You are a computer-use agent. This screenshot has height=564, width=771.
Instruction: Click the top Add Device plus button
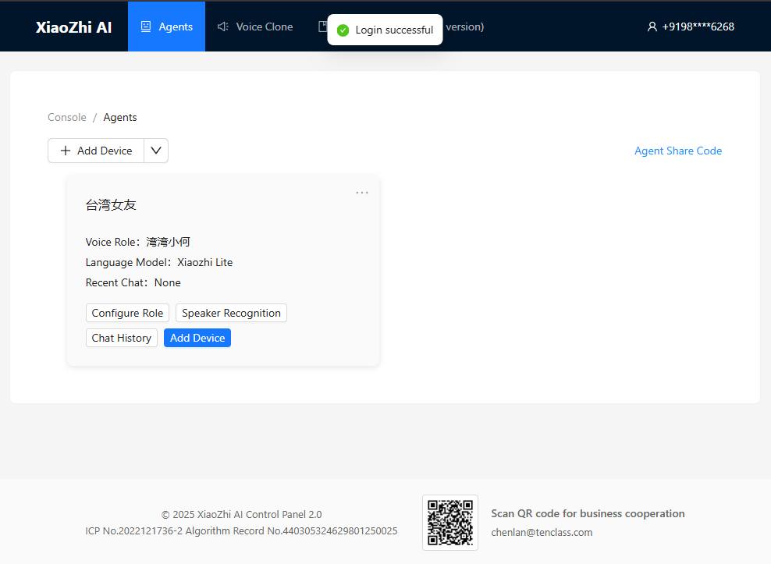(x=96, y=151)
